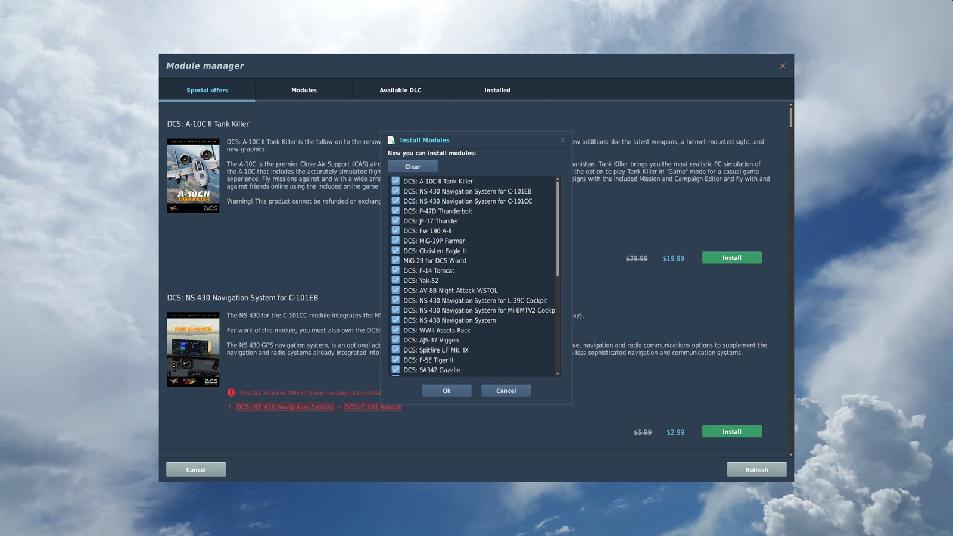Screen dimensions: 953x536
Task: Toggle DCS: Spitfire LF Mk. IX checkbox
Action: [395, 350]
